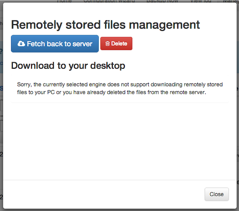
Task: Click the blue question mark behind dialog
Action: tap(1, 52)
